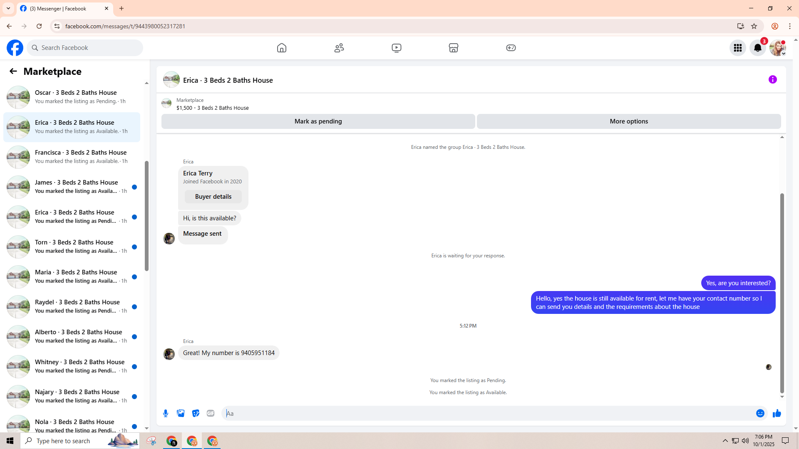Open the Gaming icon in top navigation
The height and width of the screenshot is (449, 799).
[511, 48]
